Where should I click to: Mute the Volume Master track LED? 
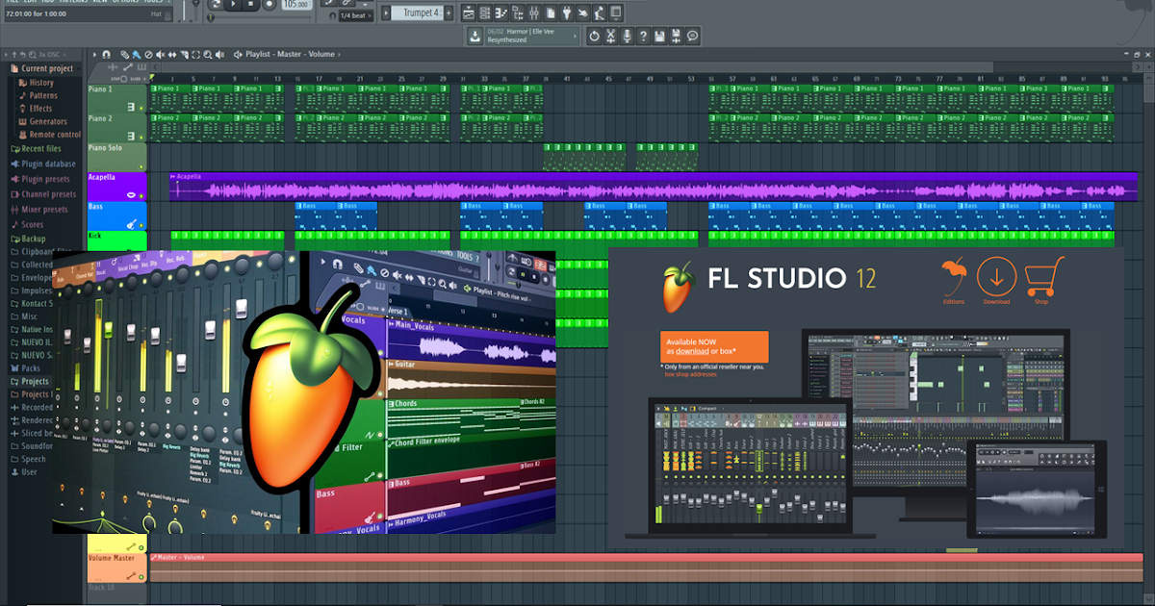pos(141,577)
